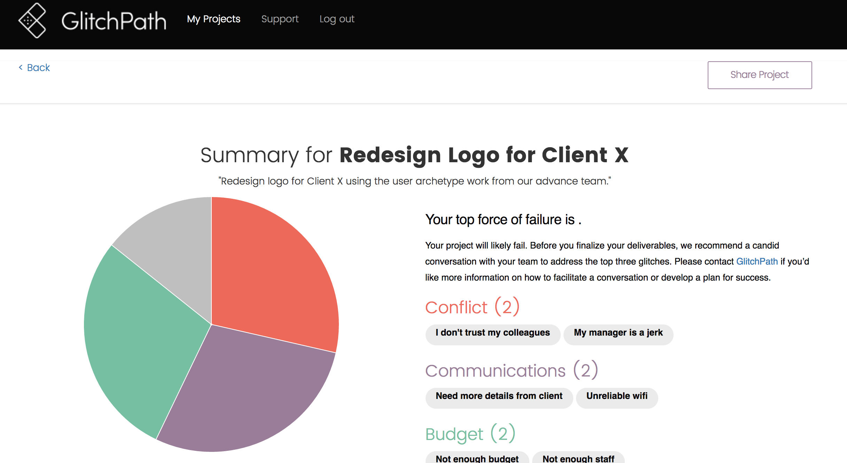Click the Conflict (2) category heading
Viewport: 847px width, 463px height.
coord(472,307)
